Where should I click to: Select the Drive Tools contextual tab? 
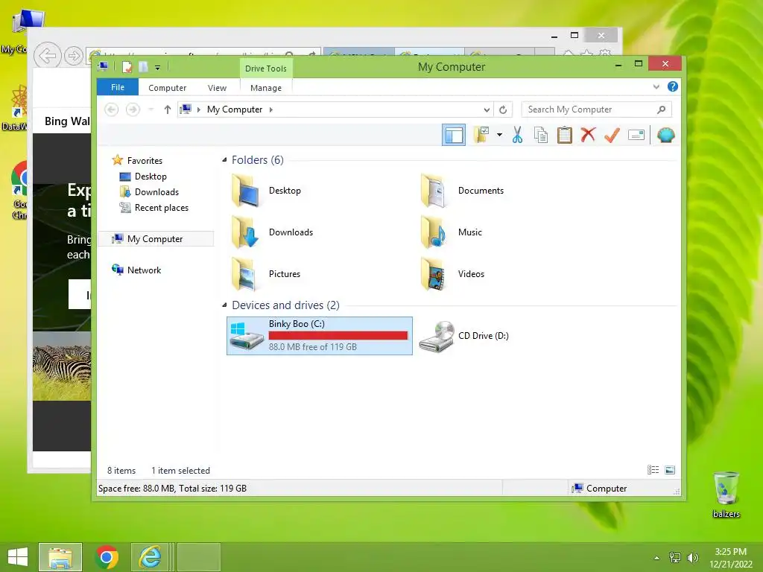pyautogui.click(x=266, y=69)
